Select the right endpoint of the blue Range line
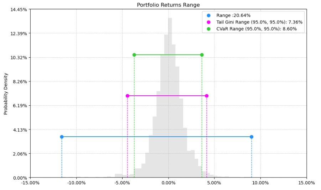Screen dimensions: 321x190 tap(252, 137)
